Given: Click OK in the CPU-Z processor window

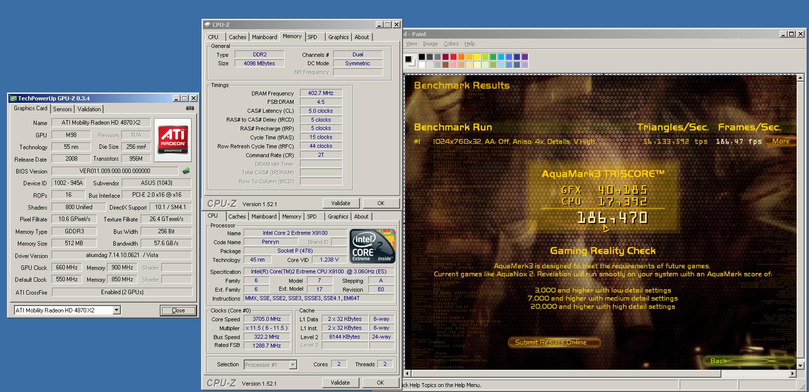Looking at the screenshot, I should click(x=380, y=383).
